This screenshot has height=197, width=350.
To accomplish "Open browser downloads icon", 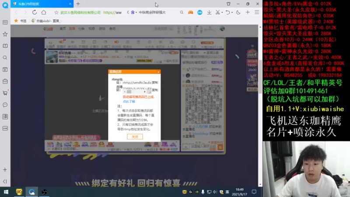I will point(209,13).
